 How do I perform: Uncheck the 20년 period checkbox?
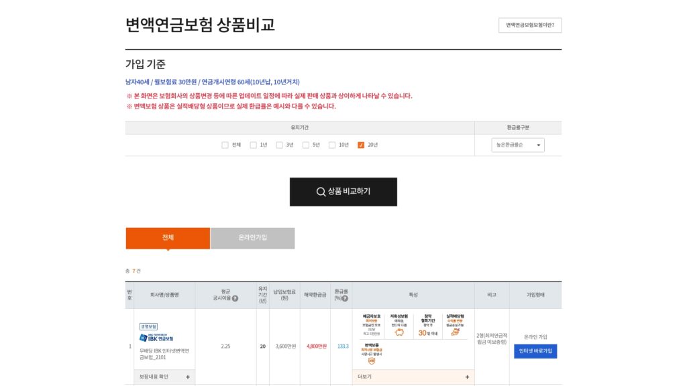(x=361, y=145)
